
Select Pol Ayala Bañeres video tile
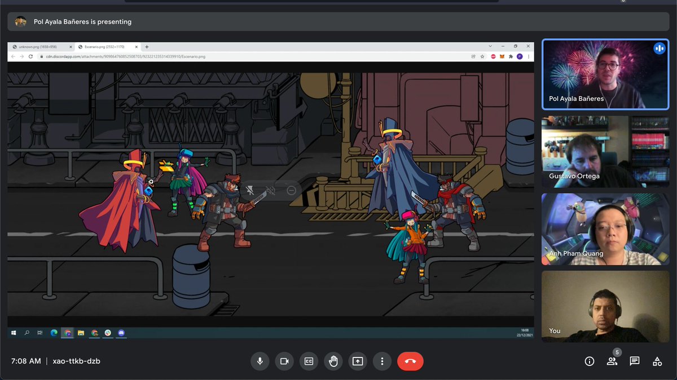coord(605,74)
